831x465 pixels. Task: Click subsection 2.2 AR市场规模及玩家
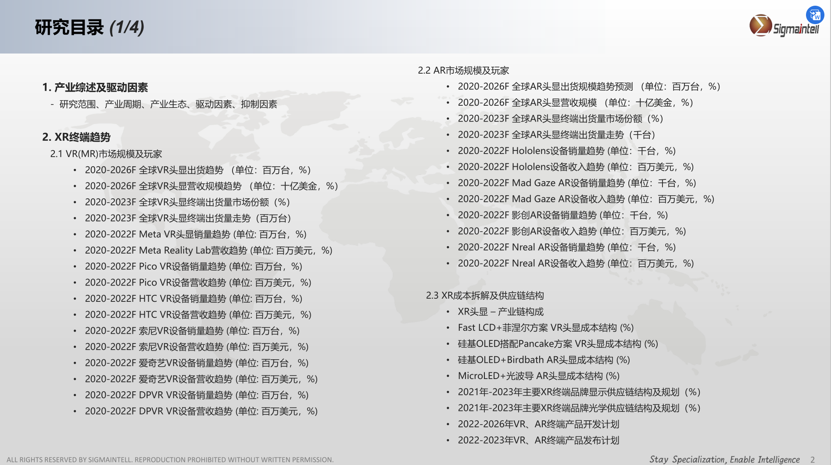[463, 70]
